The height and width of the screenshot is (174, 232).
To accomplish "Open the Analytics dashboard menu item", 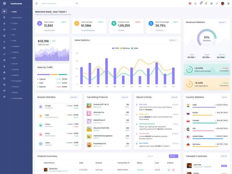I will point(16,46).
